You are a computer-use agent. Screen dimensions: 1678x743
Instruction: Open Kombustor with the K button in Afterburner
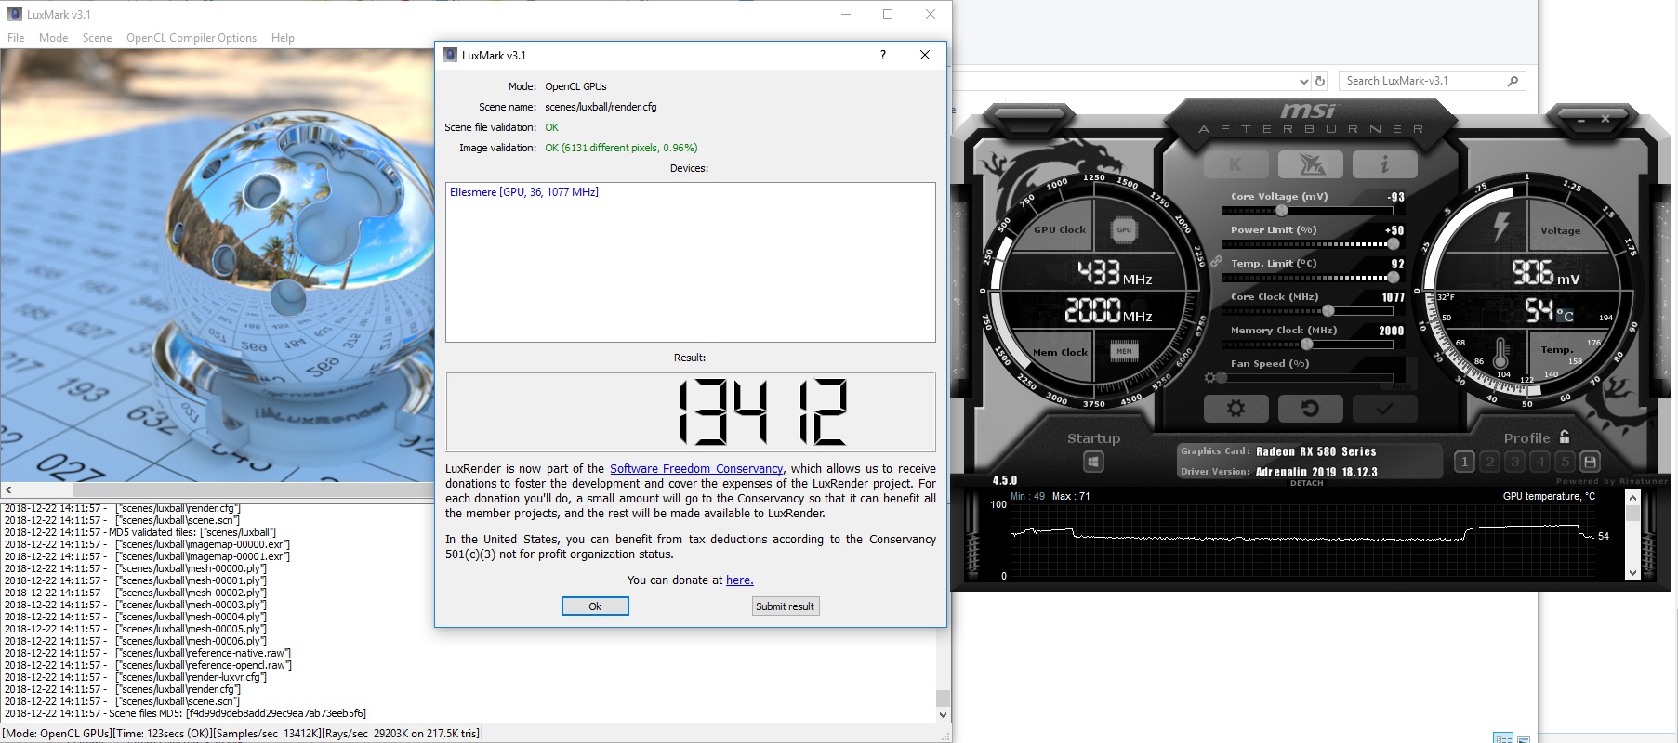click(1235, 164)
